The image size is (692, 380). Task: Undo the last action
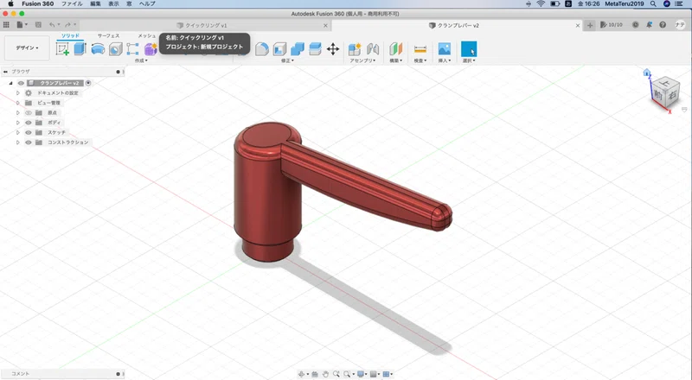[x=54, y=25]
